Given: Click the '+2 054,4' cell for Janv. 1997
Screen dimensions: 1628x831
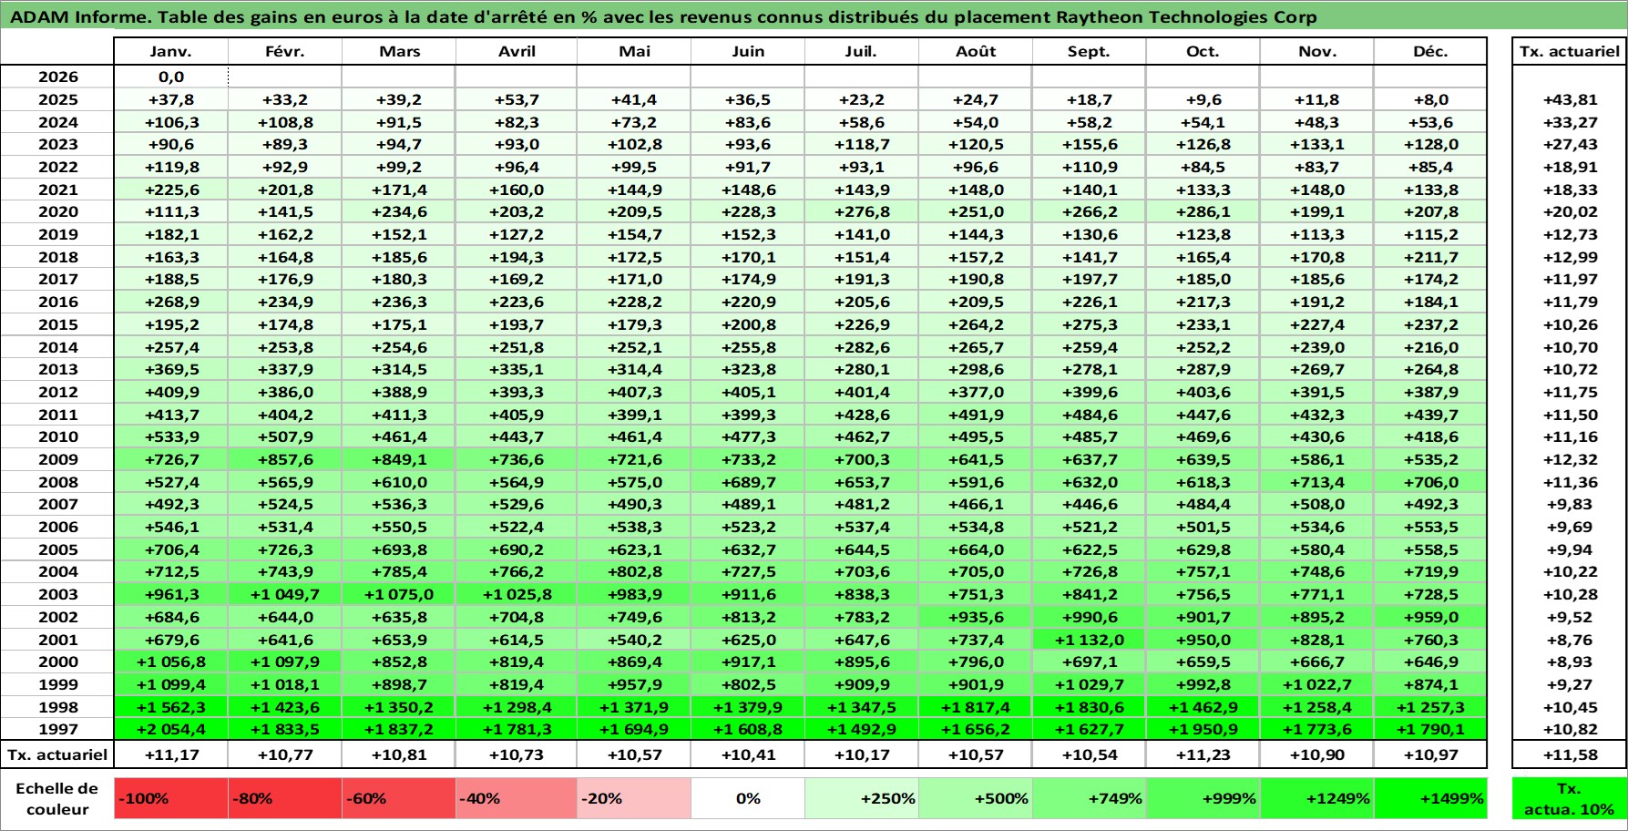Looking at the screenshot, I should (x=171, y=729).
